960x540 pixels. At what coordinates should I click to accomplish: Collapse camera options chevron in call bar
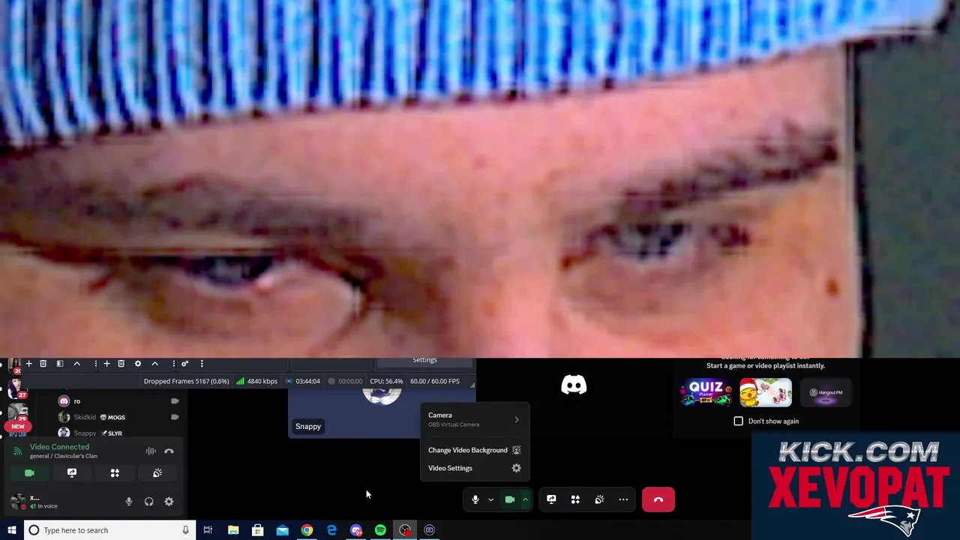[526, 499]
